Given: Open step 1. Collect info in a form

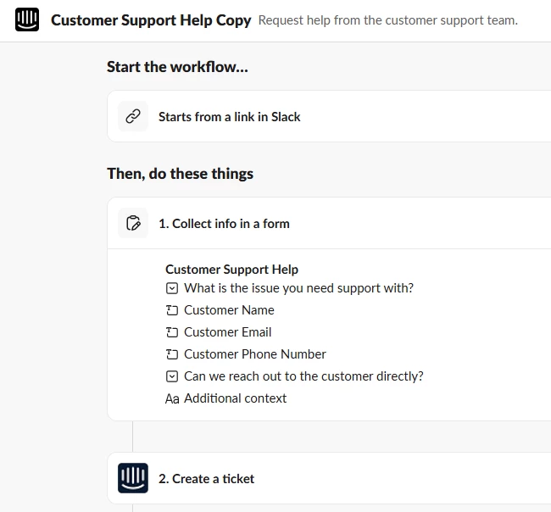Looking at the screenshot, I should coord(224,224).
